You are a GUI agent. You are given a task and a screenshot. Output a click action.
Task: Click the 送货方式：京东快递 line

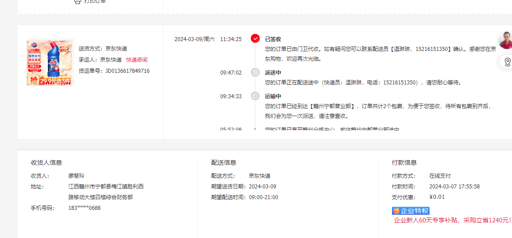tap(103, 49)
